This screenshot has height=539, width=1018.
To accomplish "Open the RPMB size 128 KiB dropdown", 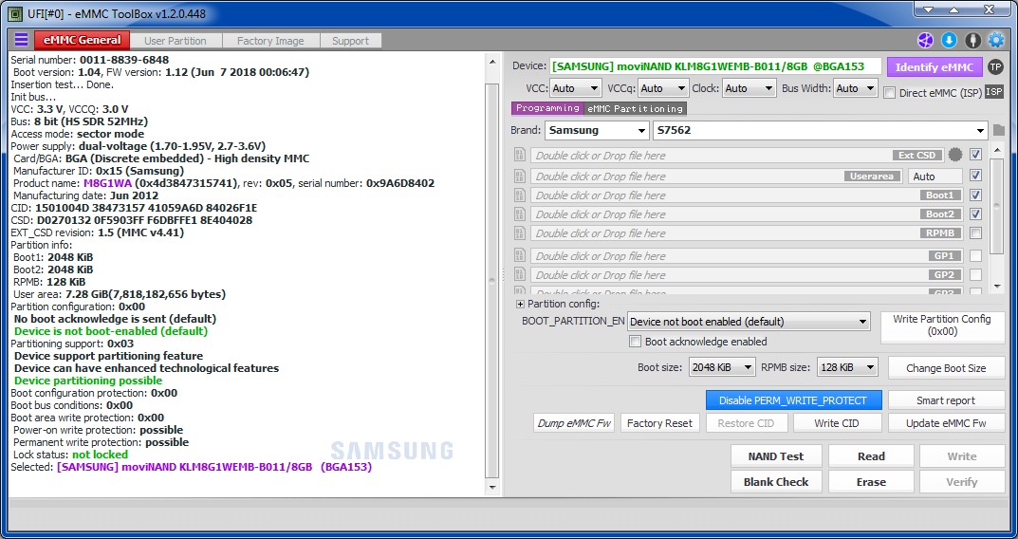I will coord(847,367).
